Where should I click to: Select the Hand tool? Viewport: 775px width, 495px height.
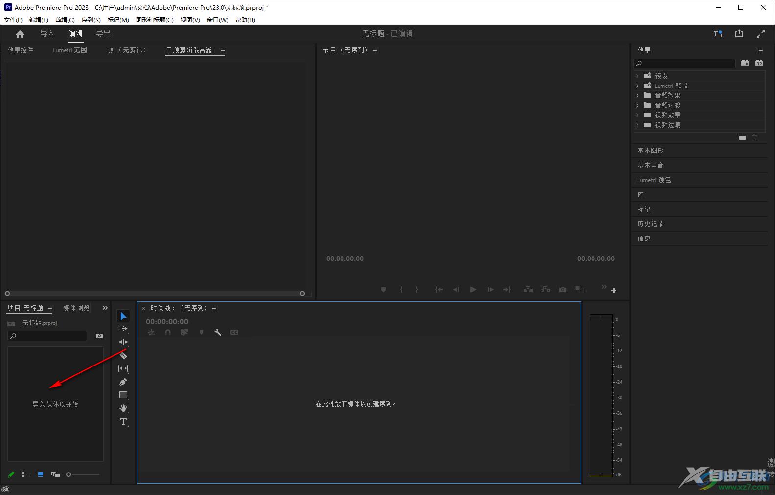[123, 408]
